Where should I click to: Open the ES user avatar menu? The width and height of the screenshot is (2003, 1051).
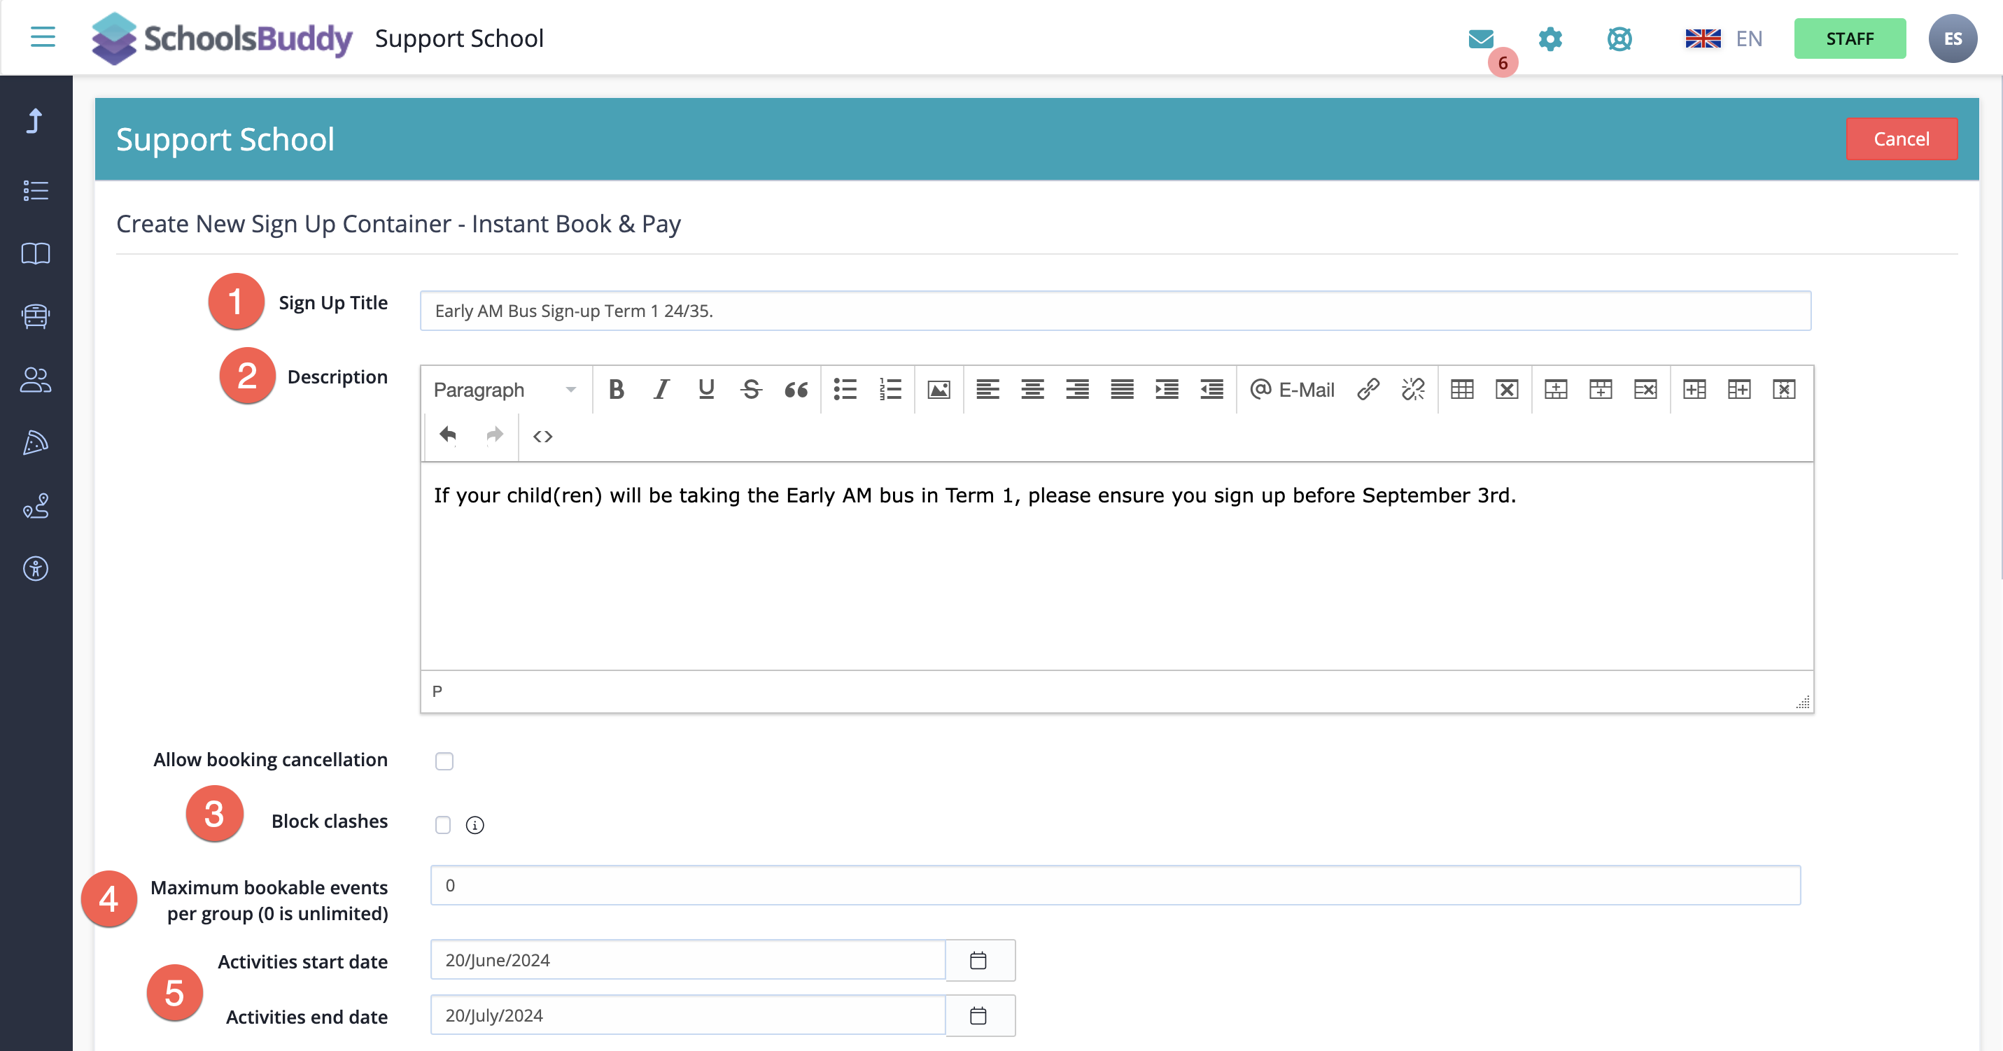tap(1952, 39)
